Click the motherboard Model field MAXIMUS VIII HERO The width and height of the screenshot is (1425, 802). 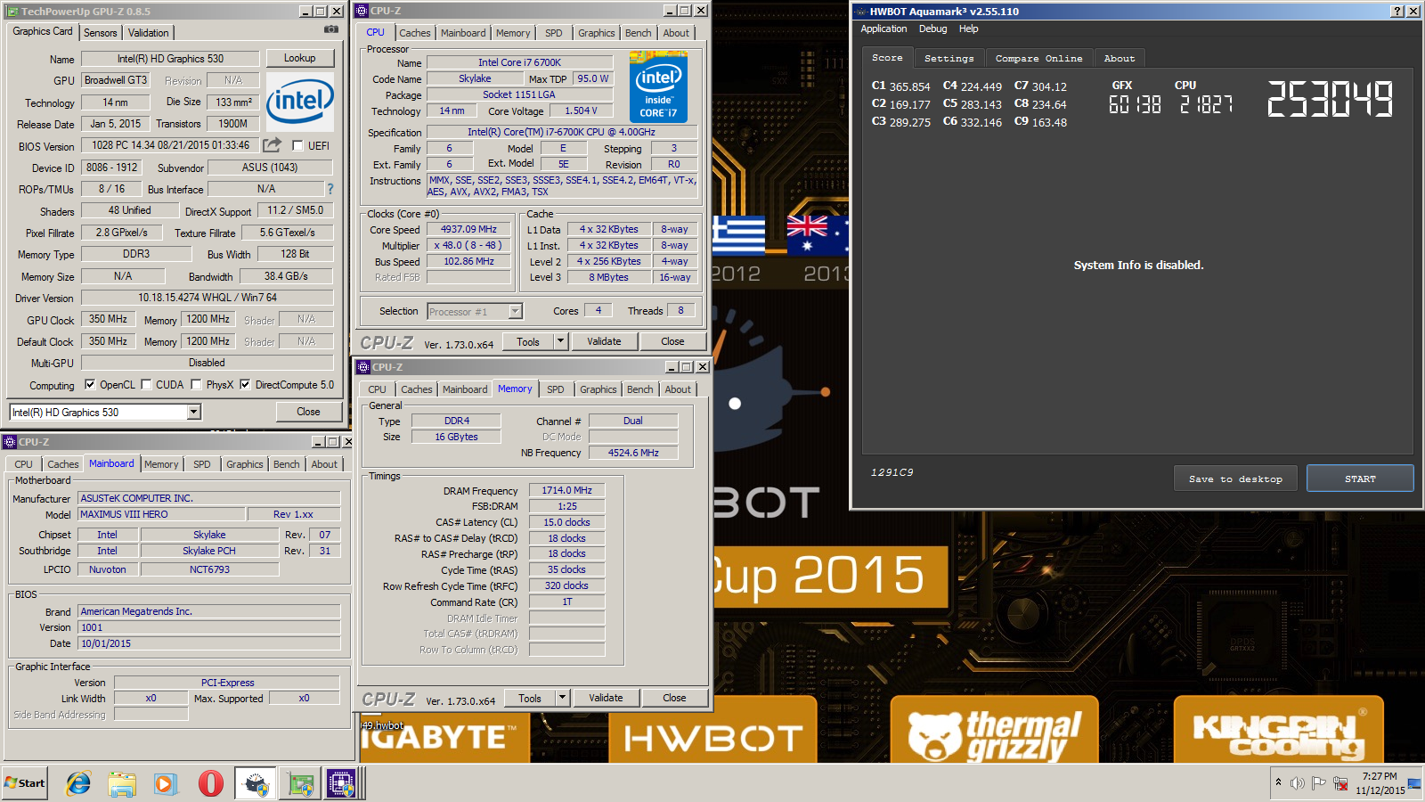[x=161, y=514]
